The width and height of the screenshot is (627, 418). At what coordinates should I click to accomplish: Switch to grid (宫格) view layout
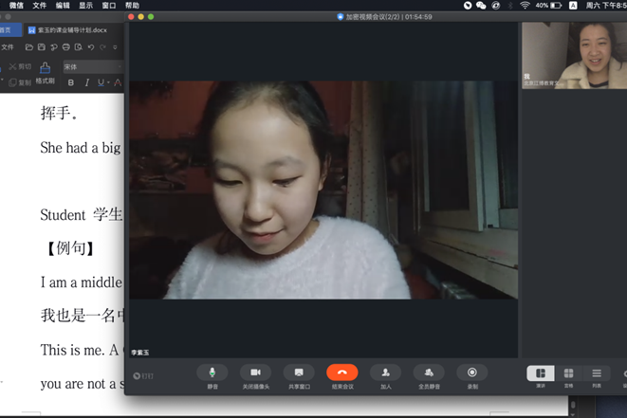[x=568, y=373]
